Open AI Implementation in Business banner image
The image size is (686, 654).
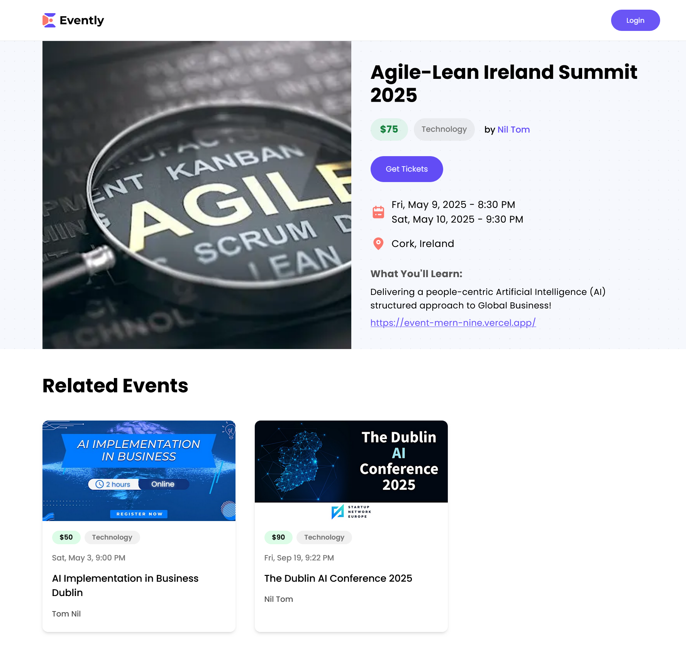(139, 470)
